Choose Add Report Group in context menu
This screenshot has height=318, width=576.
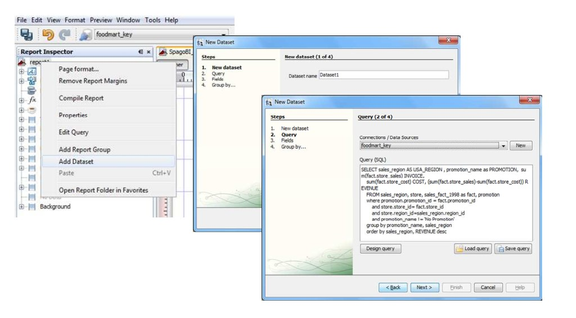coord(109,149)
